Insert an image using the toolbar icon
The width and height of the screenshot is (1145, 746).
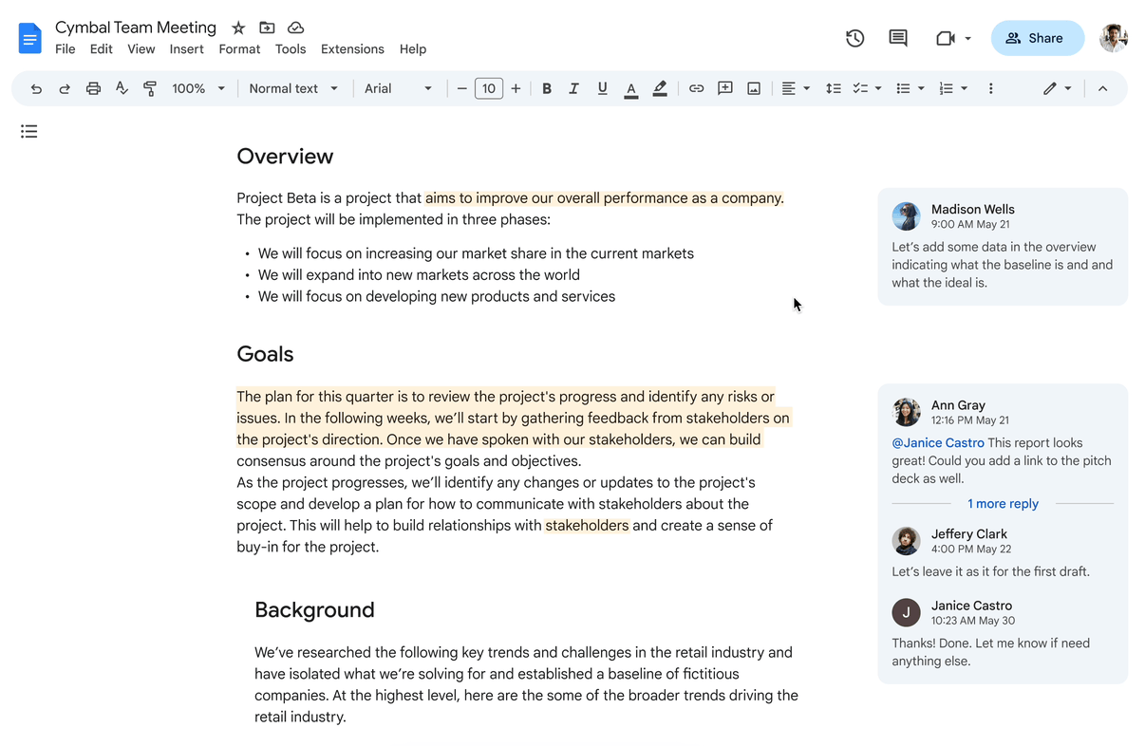pos(753,88)
